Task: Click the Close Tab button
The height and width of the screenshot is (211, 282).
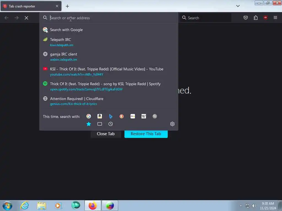Action: [106, 134]
